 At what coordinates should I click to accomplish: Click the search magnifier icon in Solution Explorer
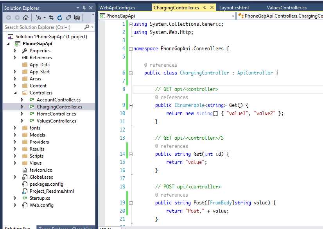(x=87, y=27)
